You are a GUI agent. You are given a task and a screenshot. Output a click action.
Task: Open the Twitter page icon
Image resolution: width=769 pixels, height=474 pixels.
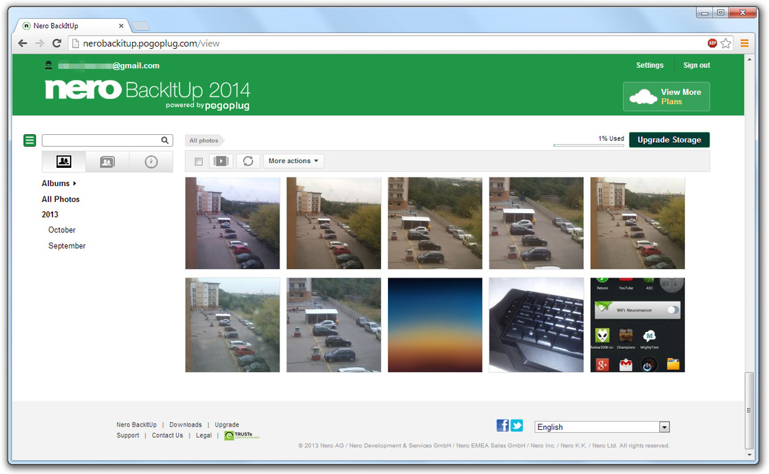point(517,426)
